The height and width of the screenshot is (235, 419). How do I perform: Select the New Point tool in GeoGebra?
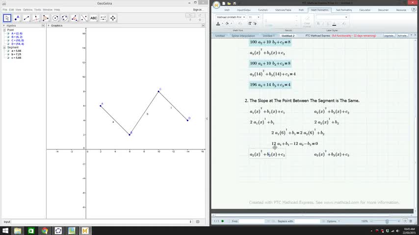17,18
